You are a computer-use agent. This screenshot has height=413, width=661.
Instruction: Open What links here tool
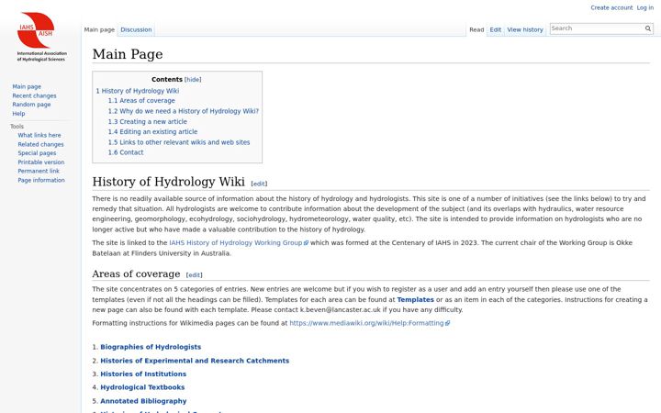point(39,135)
